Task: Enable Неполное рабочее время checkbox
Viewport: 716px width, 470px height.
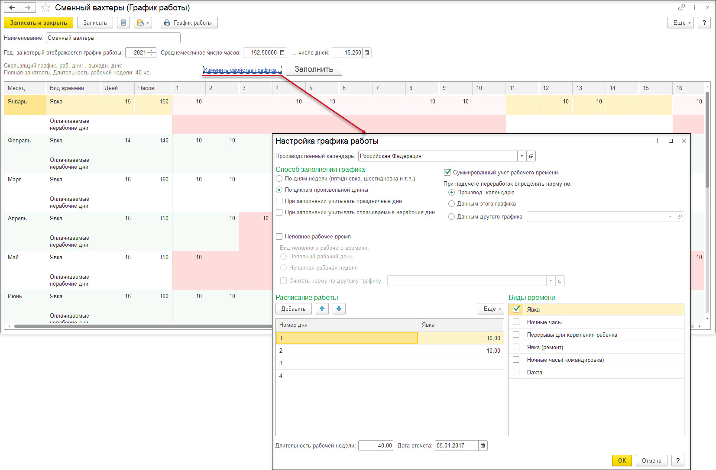Action: click(x=279, y=236)
